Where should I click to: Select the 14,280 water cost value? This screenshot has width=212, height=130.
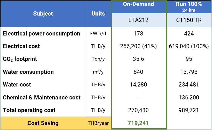(x=139, y=85)
